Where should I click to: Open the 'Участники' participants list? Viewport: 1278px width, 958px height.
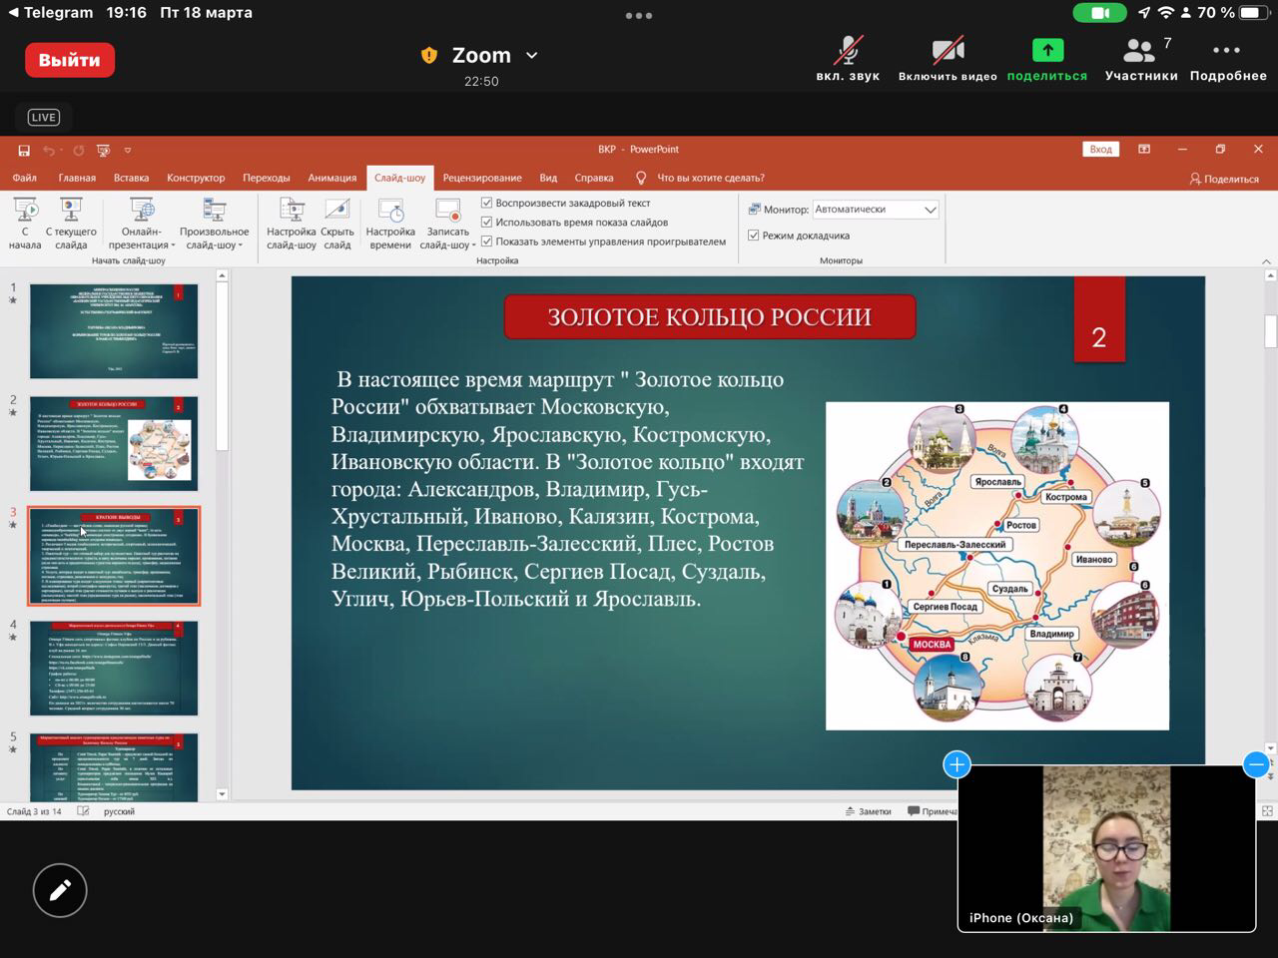tap(1140, 52)
